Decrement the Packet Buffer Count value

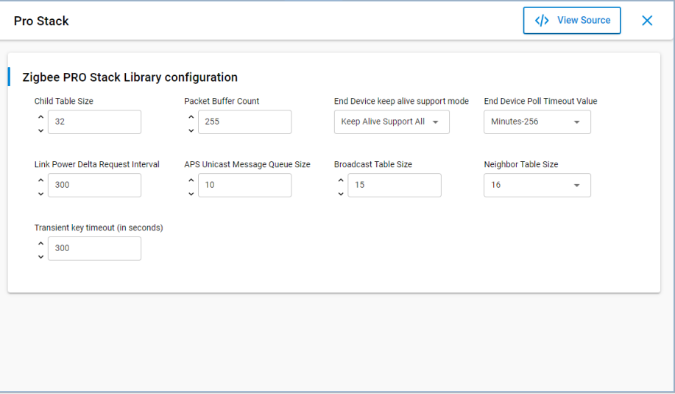[x=191, y=130]
